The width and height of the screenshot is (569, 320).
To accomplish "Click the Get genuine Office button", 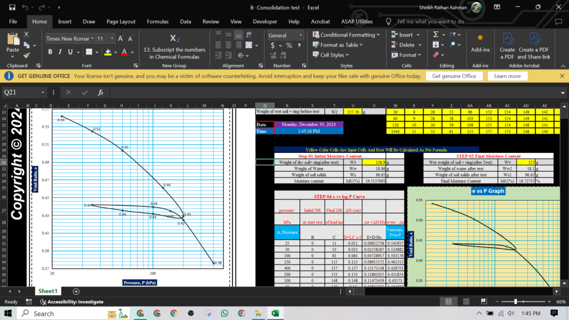I will (455, 76).
